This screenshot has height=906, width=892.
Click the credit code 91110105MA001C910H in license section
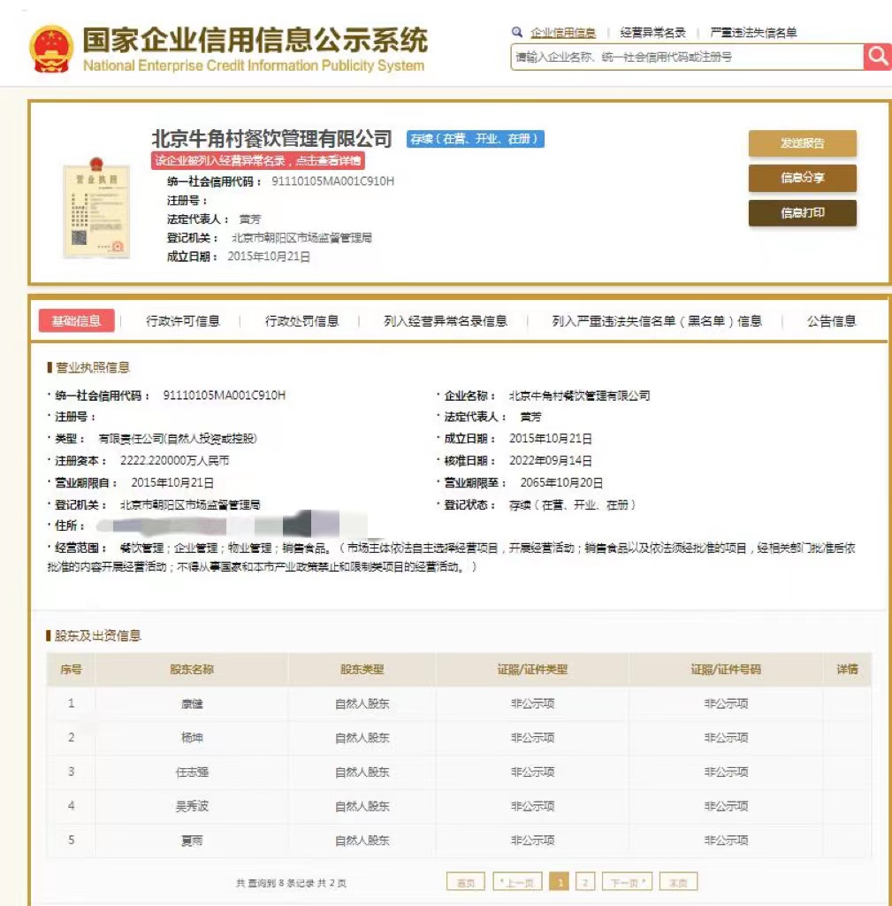[224, 395]
